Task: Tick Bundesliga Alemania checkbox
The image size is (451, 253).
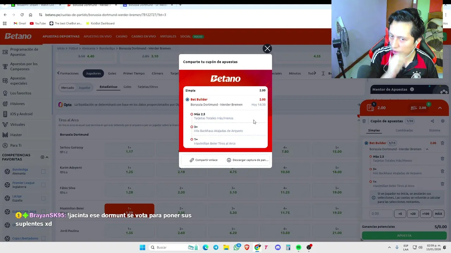Action: (x=43, y=171)
